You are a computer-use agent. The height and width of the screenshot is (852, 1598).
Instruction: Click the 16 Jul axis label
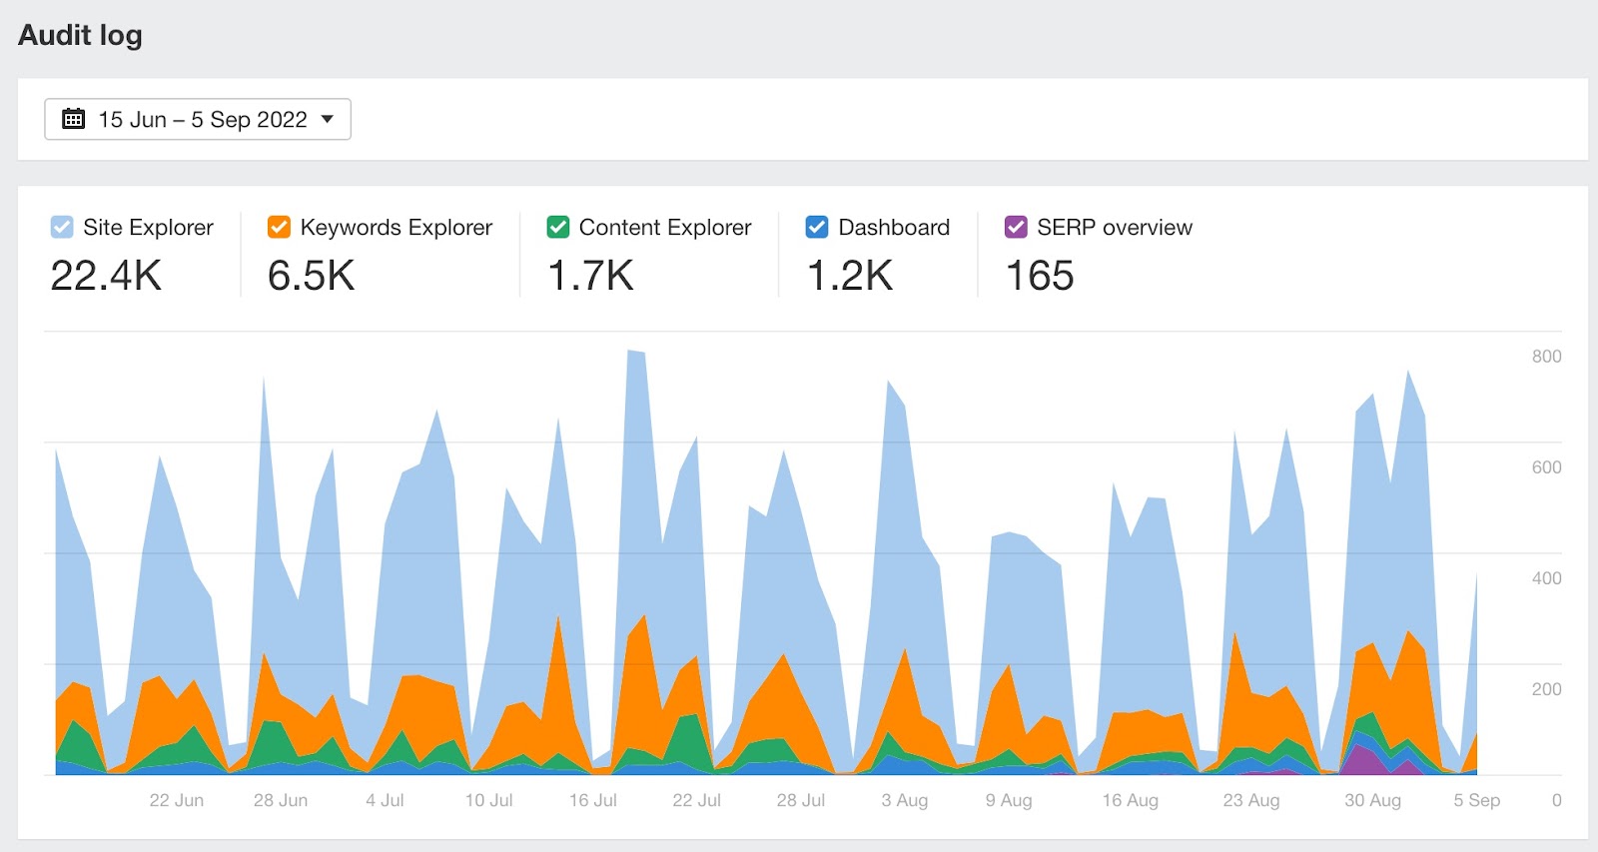point(593,800)
